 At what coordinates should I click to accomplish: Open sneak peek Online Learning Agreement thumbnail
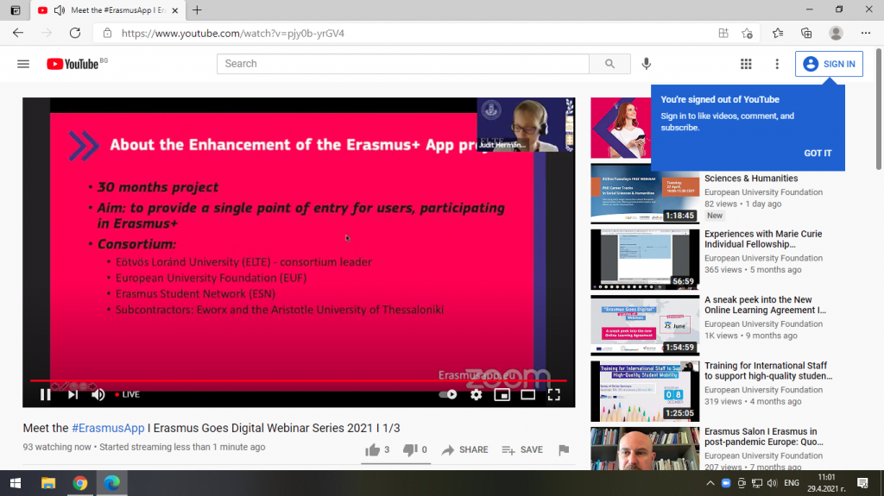coord(645,326)
